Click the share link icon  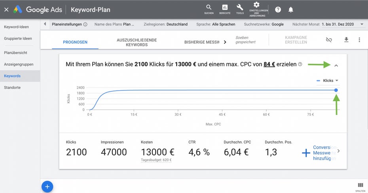click(329, 40)
